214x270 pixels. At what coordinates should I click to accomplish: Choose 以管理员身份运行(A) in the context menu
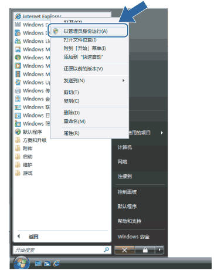[x=88, y=31]
